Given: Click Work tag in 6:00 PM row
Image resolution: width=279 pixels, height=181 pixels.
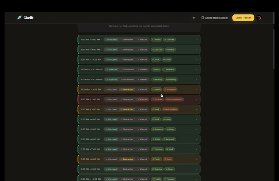Looking at the screenshot, I should (x=169, y=149).
